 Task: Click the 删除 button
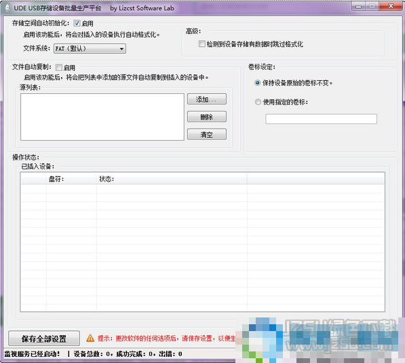click(x=207, y=117)
